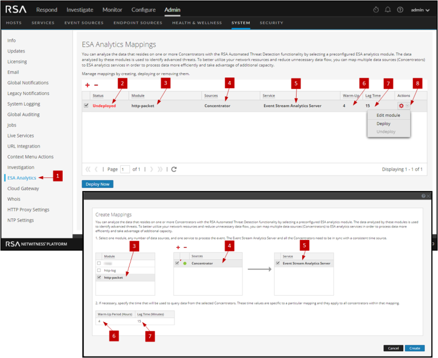Open HTTP Proxy Settings in sidebar
This screenshot has width=438, height=358.
click(x=28, y=210)
